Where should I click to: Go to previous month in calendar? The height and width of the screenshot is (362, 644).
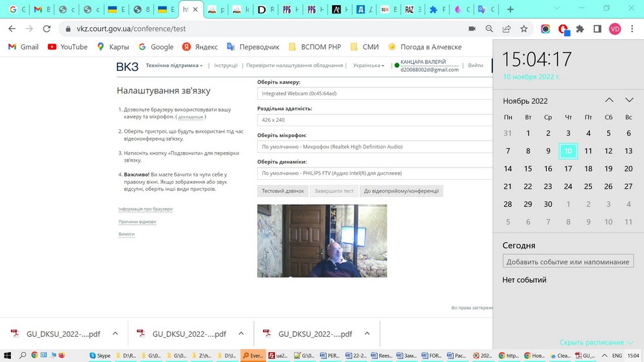[x=609, y=100]
